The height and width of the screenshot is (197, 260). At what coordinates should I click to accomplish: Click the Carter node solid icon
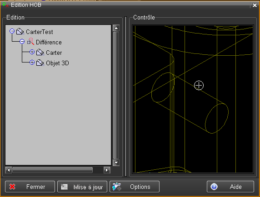tap(40, 53)
